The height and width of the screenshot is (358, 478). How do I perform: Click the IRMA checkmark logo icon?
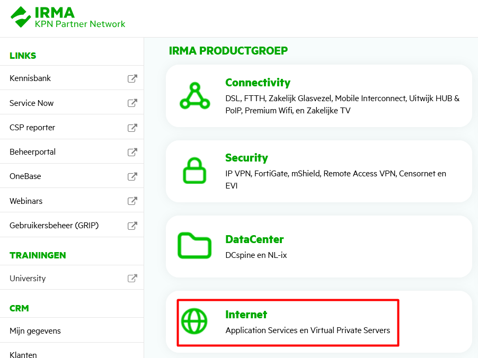point(21,17)
